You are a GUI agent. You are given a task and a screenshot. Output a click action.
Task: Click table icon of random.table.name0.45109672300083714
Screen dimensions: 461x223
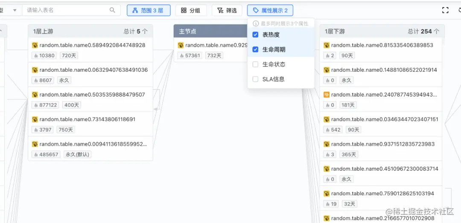click(x=327, y=169)
